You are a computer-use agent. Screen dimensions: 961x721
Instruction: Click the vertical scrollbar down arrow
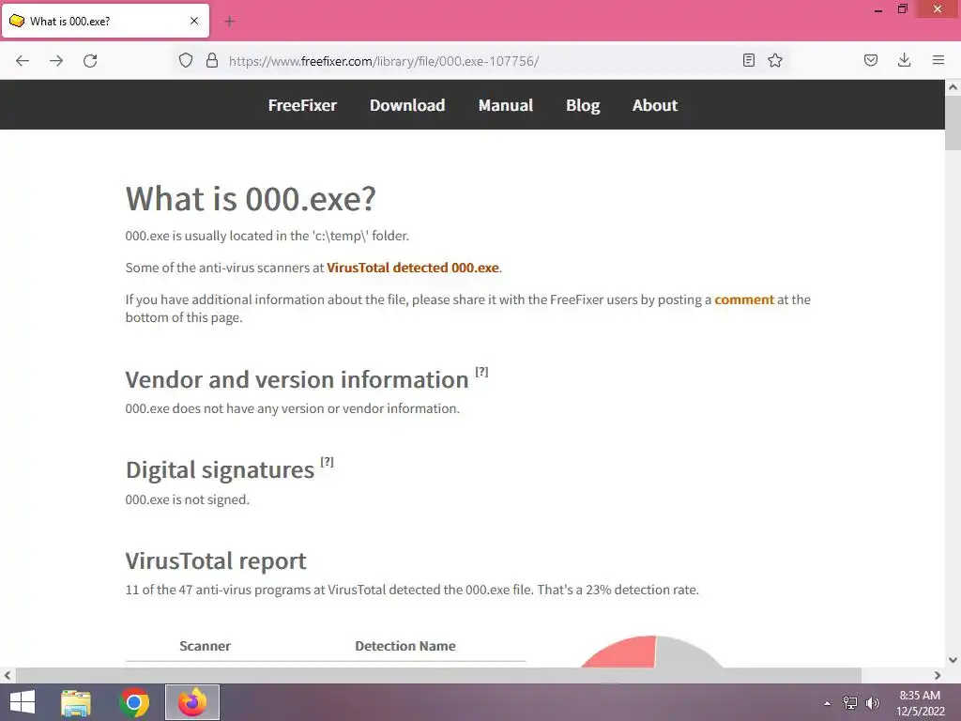click(953, 660)
